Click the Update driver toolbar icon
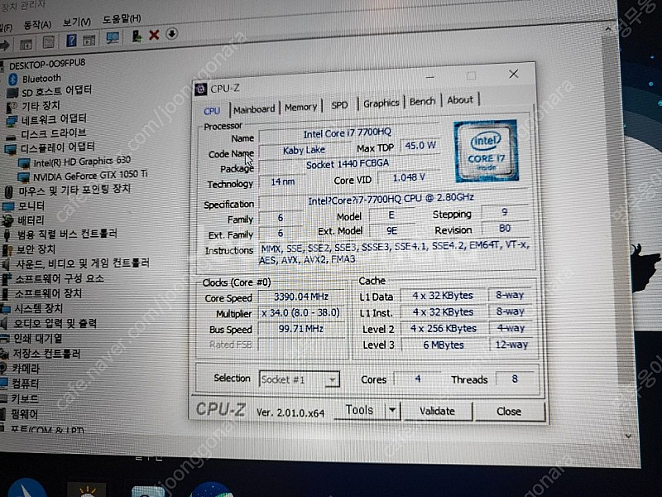662x497 pixels. pyautogui.click(x=137, y=36)
